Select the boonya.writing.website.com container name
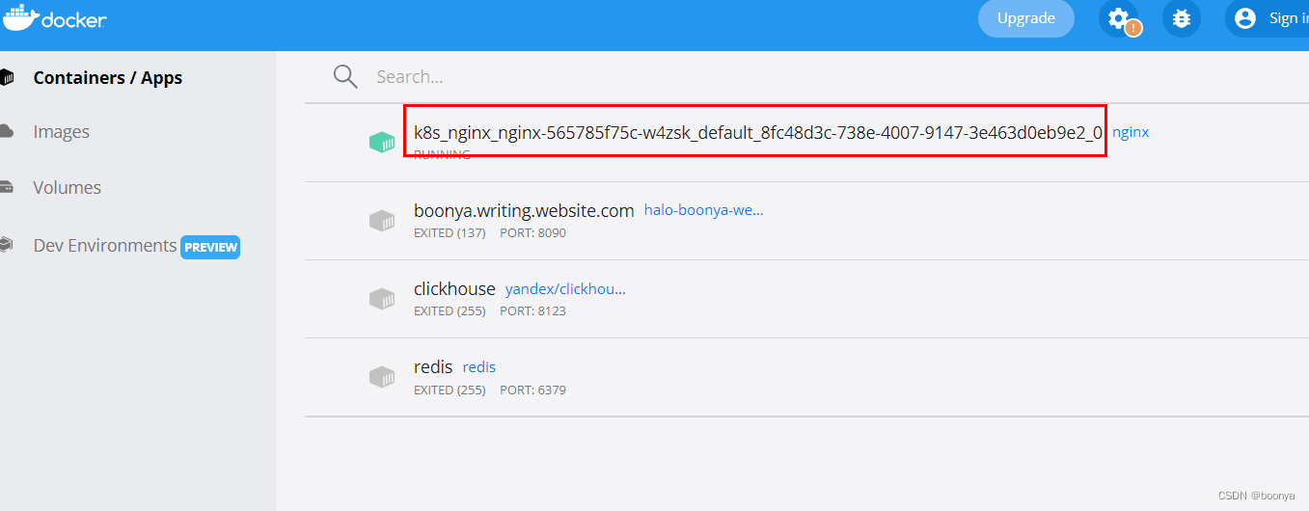This screenshot has width=1309, height=511. pyautogui.click(x=524, y=210)
